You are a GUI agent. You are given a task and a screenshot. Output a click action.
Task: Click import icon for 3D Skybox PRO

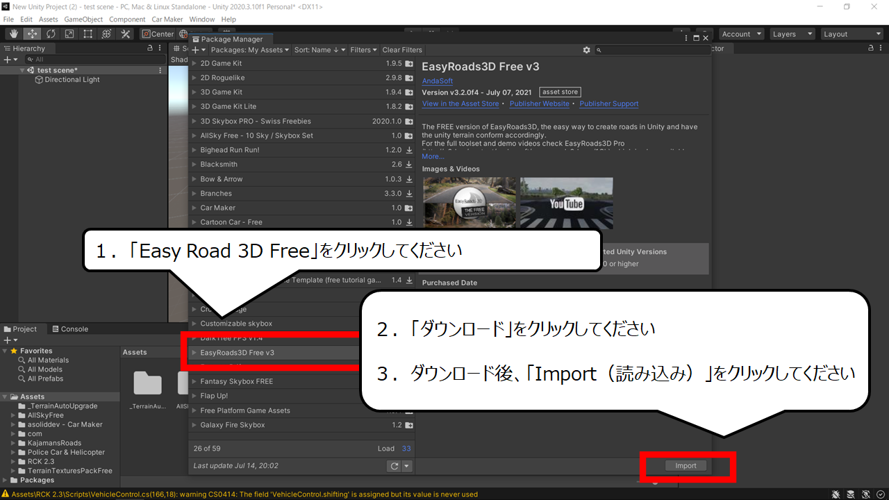(409, 122)
